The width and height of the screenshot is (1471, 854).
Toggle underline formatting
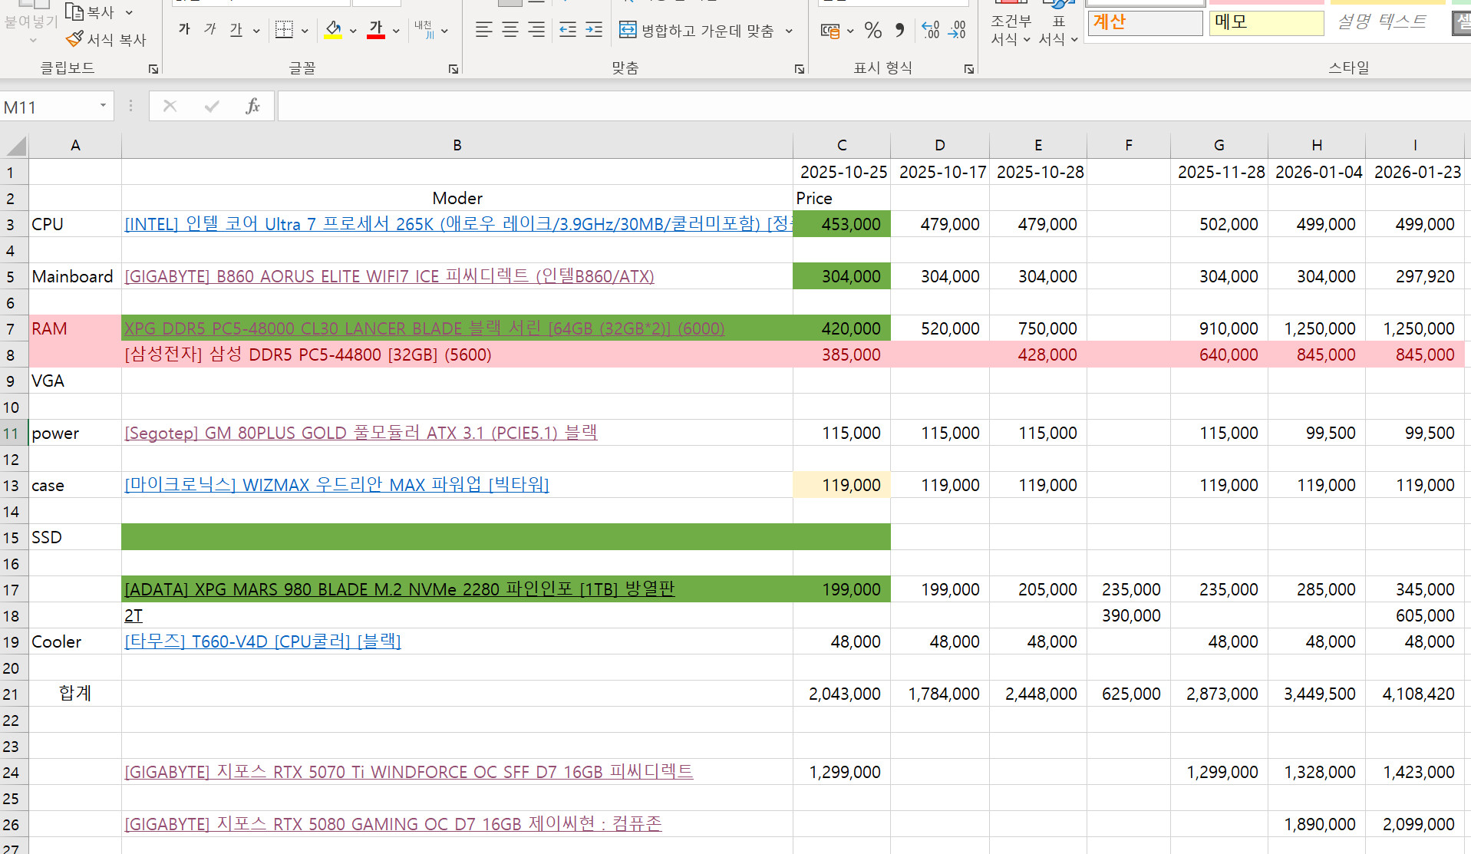(x=236, y=30)
